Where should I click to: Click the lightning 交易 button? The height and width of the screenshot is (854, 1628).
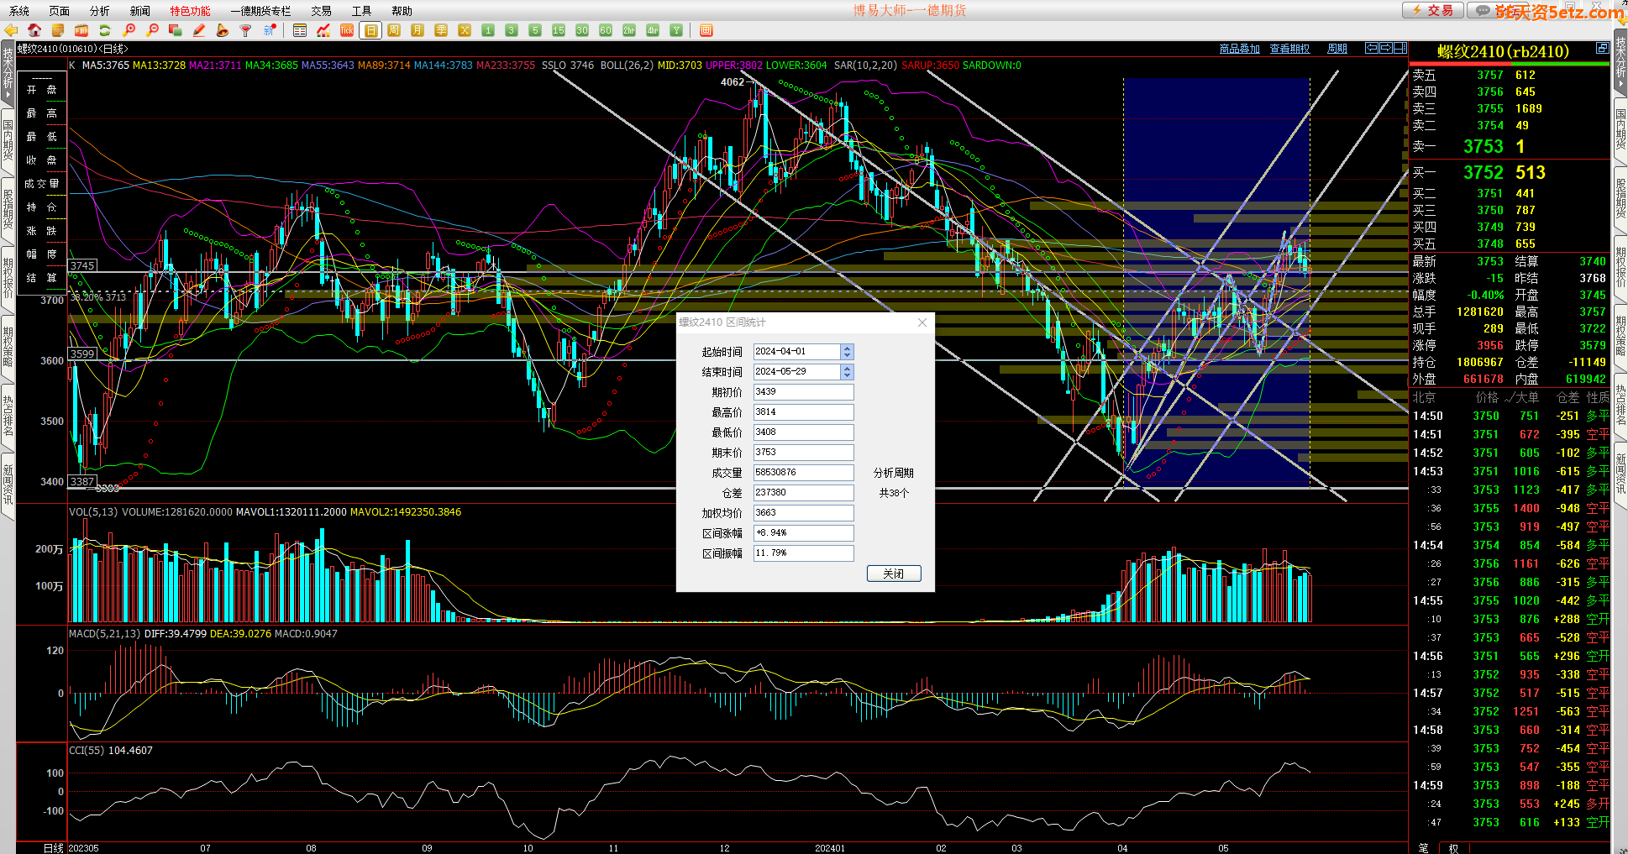click(x=1433, y=10)
